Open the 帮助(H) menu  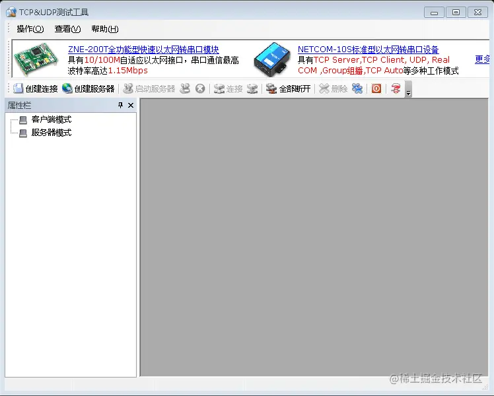coord(105,29)
